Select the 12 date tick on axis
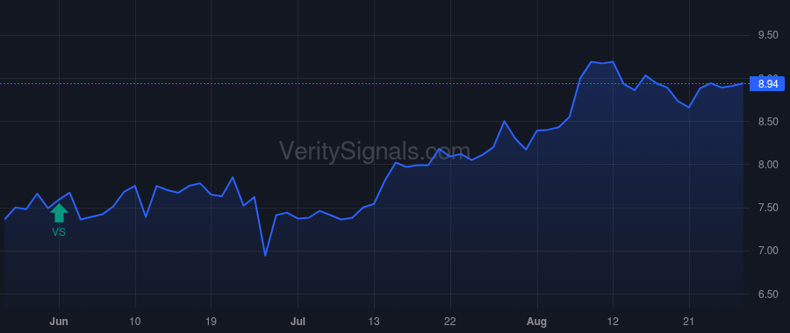This screenshot has width=790, height=333. 613,321
